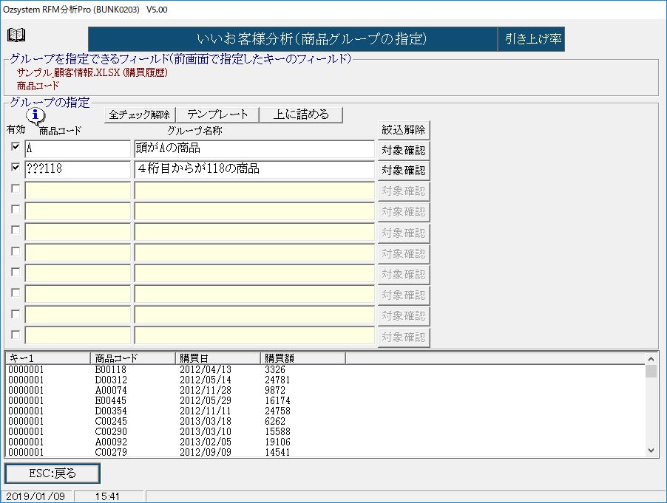Uncheck the checkbox for group A
This screenshot has width=667, height=503.
pyautogui.click(x=16, y=147)
